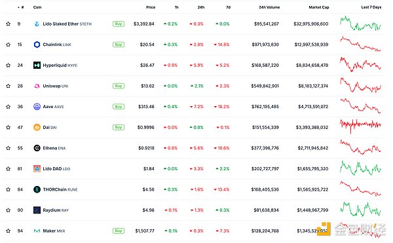Click the Ethena coin logo
Image resolution: width=393 pixels, height=243 pixels.
(37, 148)
